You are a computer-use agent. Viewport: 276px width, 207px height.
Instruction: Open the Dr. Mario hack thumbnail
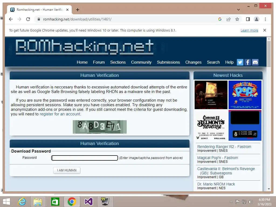coord(245,125)
